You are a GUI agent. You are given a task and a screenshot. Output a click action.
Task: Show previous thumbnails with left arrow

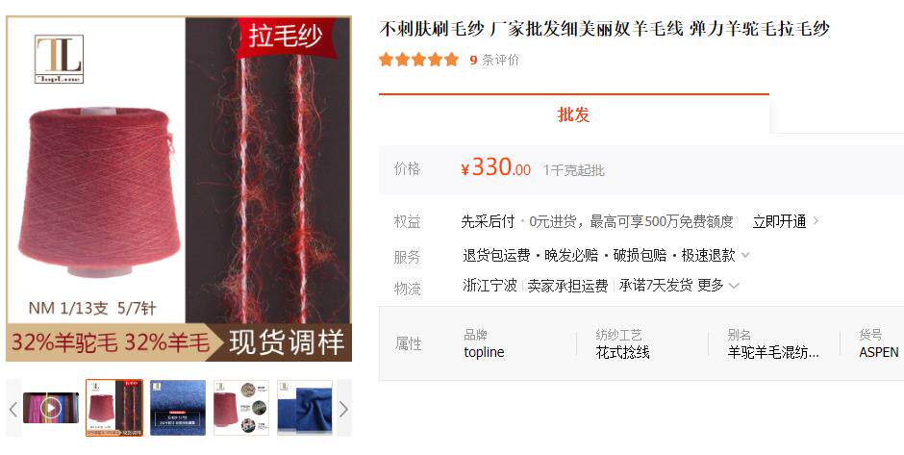coord(13,409)
